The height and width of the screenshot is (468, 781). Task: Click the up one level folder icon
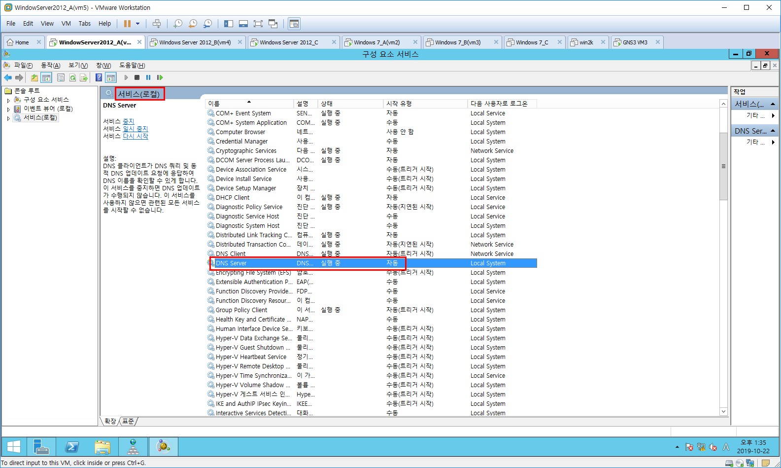point(34,77)
